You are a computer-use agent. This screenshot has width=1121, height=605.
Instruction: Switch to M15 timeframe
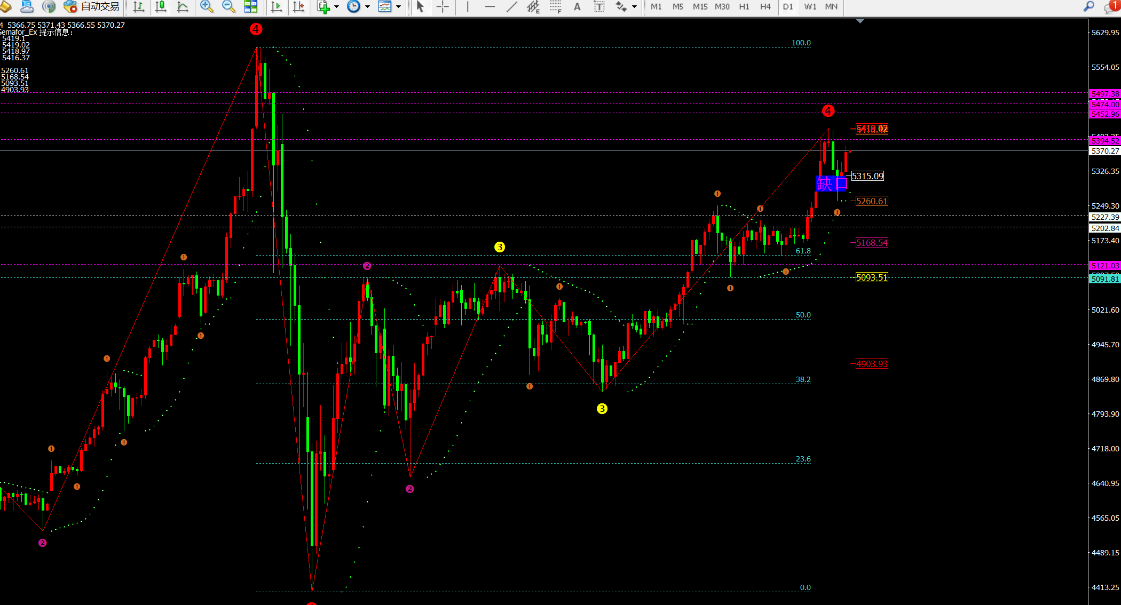tap(700, 6)
